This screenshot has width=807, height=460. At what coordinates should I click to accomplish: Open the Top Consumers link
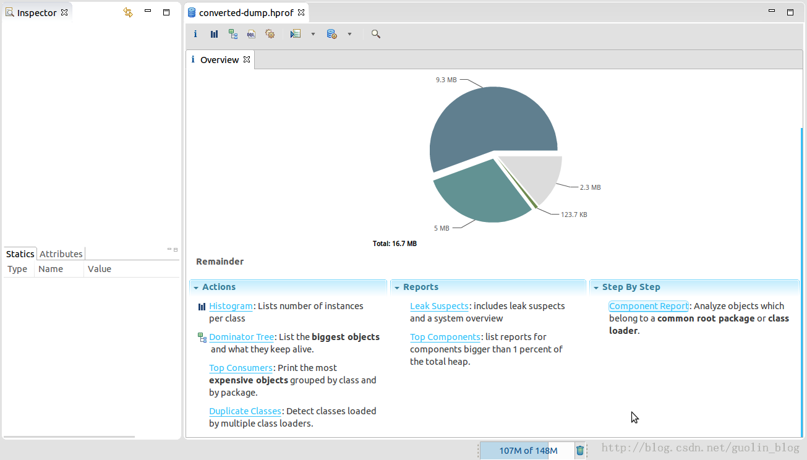(241, 368)
